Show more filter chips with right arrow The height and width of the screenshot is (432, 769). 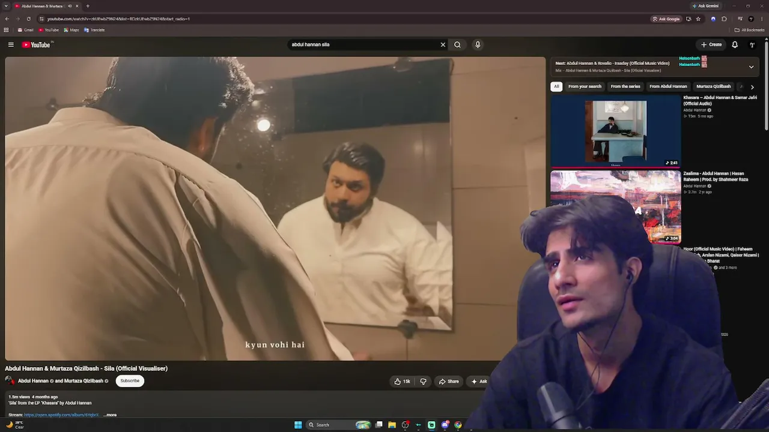click(752, 87)
